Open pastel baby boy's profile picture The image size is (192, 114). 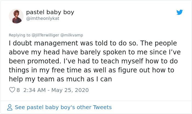click(16, 16)
